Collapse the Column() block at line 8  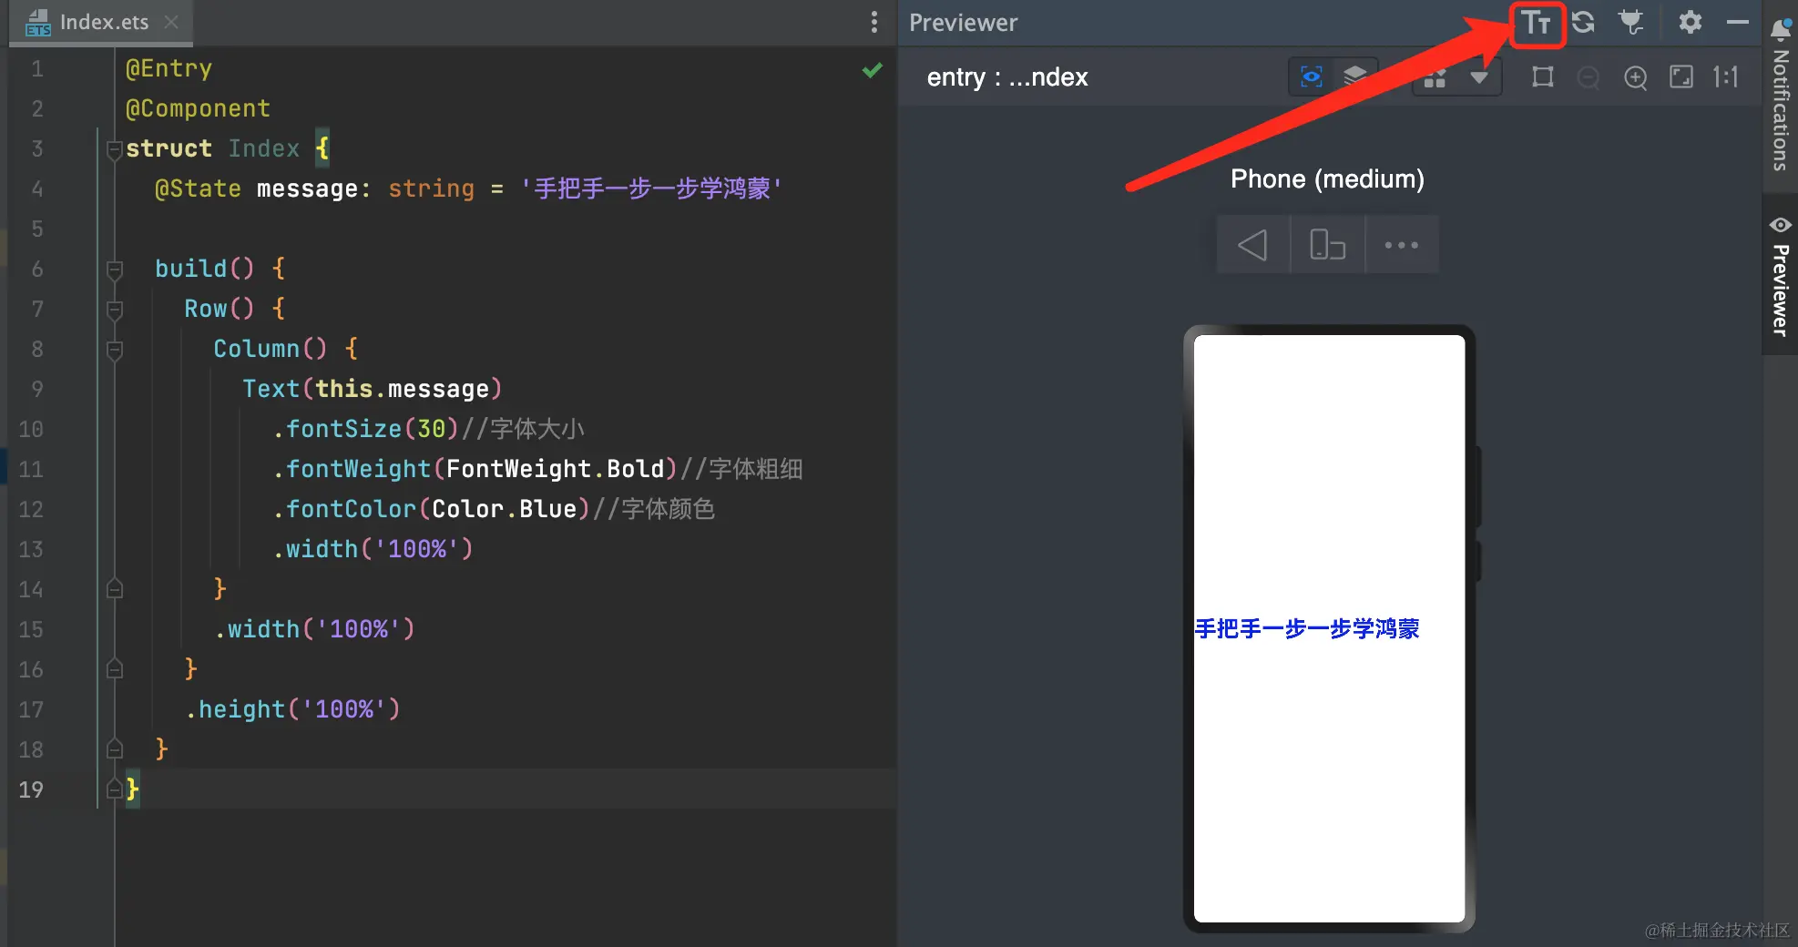(115, 350)
